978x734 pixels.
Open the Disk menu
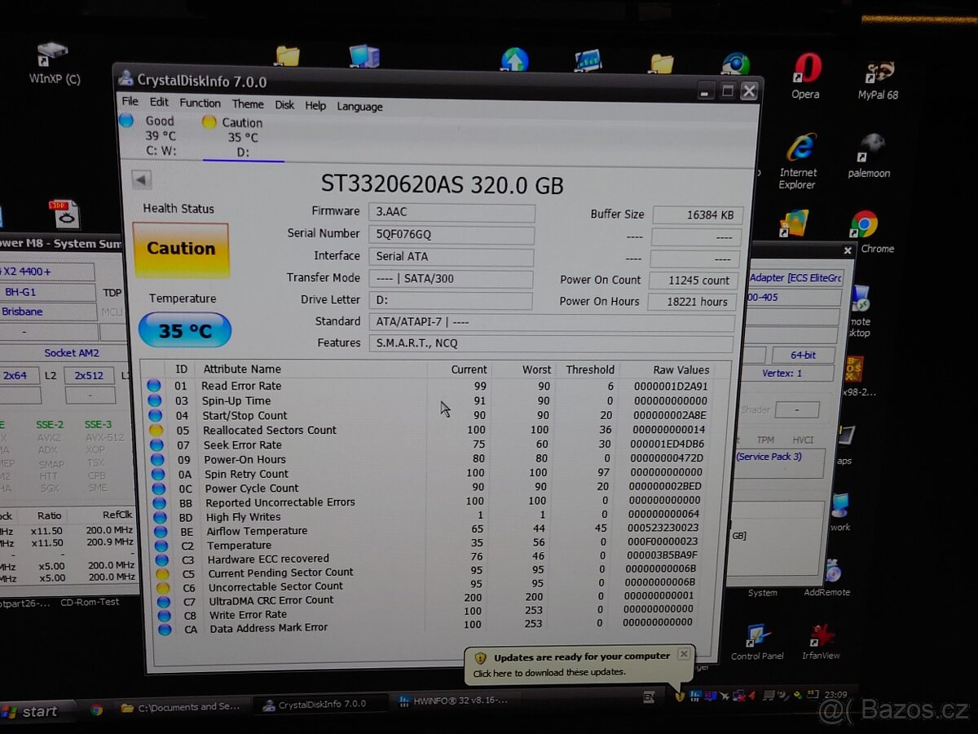(x=284, y=106)
